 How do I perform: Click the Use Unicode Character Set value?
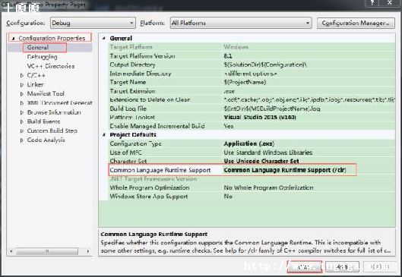pos(261,161)
